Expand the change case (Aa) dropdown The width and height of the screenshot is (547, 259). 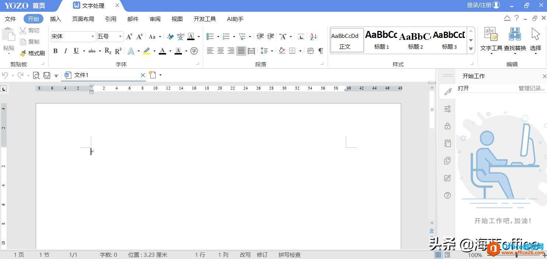pos(160,36)
